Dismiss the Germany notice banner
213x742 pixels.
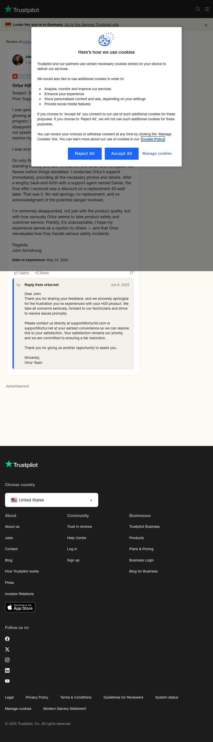(206, 25)
